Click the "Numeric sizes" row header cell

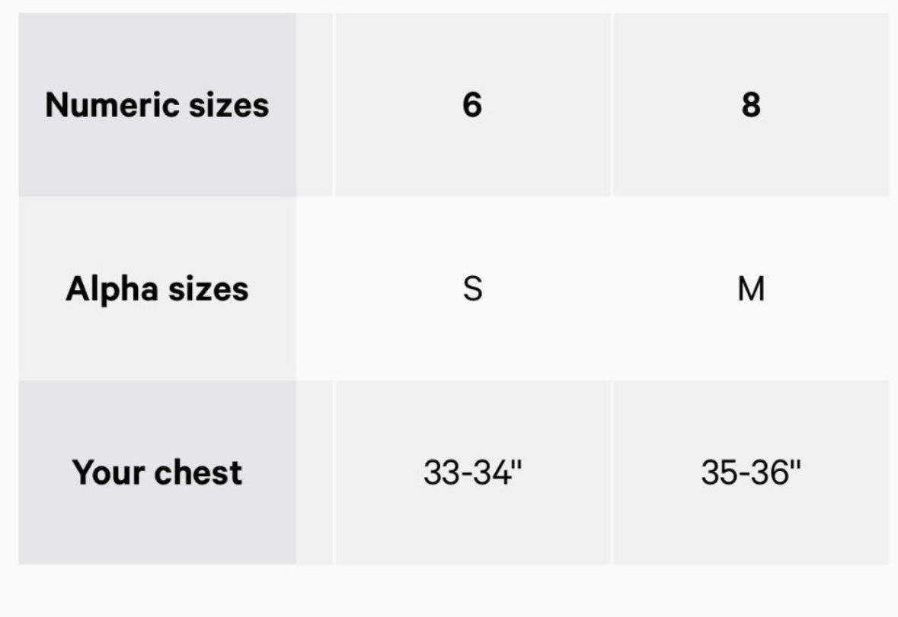point(157,104)
